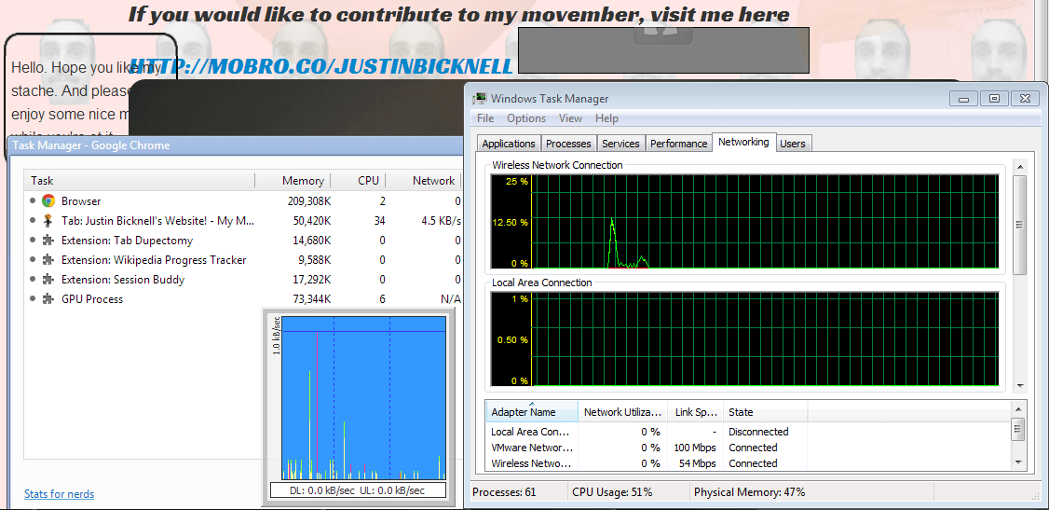
Task: Click the puzzle icon beside Wikipedia Progress Tracker
Action: (48, 260)
